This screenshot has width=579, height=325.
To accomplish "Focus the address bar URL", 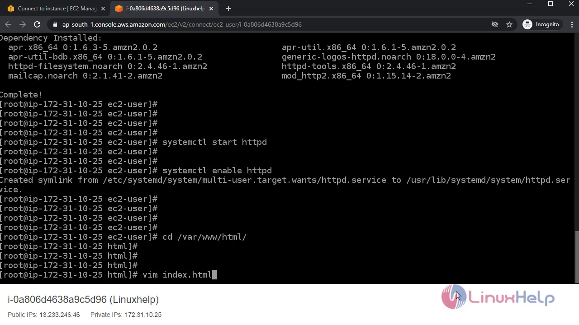I will coord(182,24).
